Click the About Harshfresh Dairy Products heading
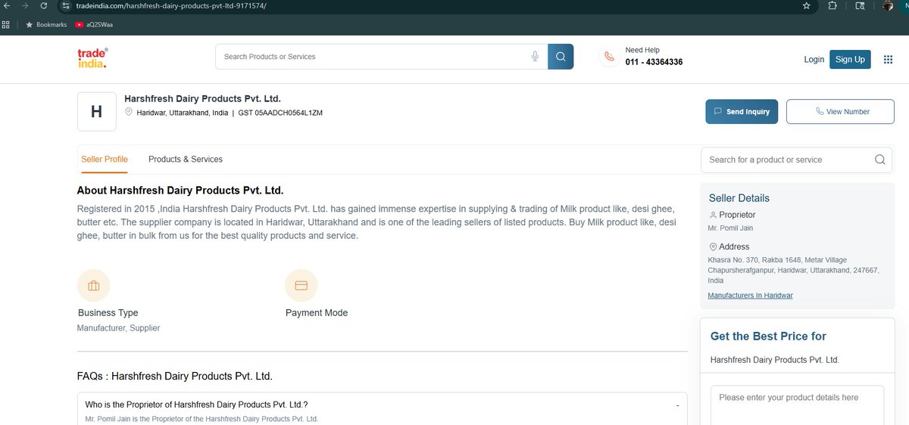This screenshot has width=909, height=425. [x=180, y=191]
